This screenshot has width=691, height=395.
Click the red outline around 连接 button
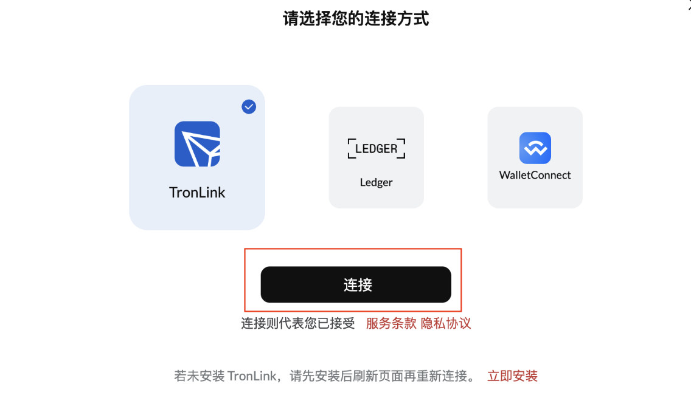353,249
